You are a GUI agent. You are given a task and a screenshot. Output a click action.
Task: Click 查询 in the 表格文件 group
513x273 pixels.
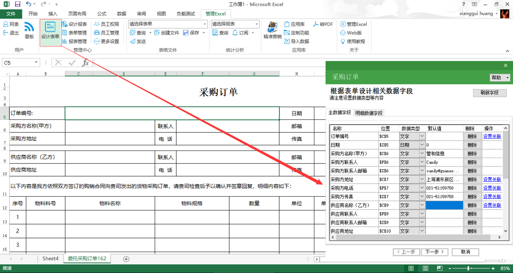138,32
